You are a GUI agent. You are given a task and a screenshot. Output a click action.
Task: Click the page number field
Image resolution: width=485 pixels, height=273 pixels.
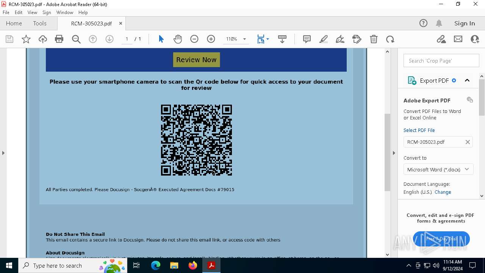point(127,39)
